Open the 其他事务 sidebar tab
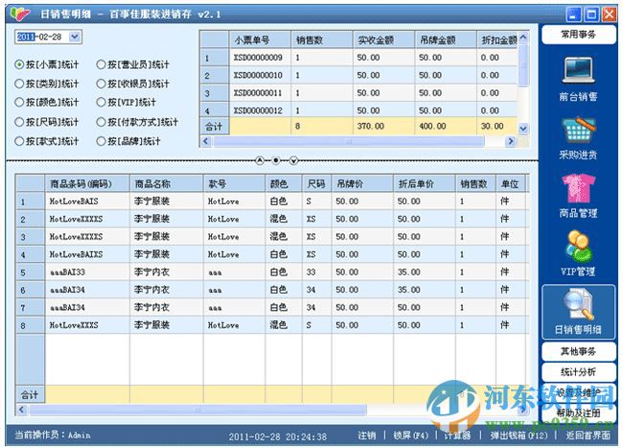The image size is (623, 448). 579,351
